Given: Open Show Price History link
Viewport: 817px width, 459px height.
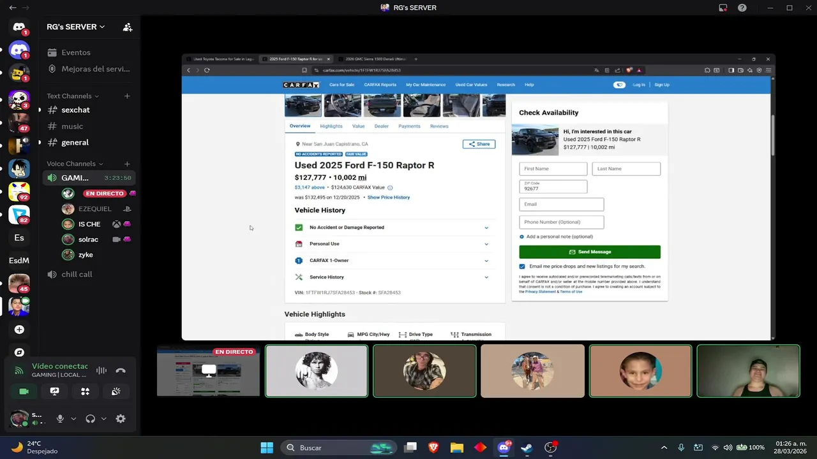Looking at the screenshot, I should coord(389,198).
